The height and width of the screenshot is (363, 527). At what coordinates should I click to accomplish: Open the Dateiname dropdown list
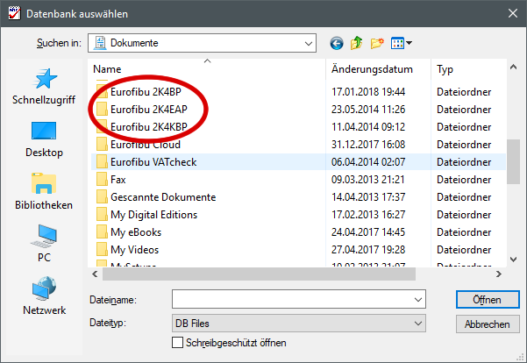point(417,299)
